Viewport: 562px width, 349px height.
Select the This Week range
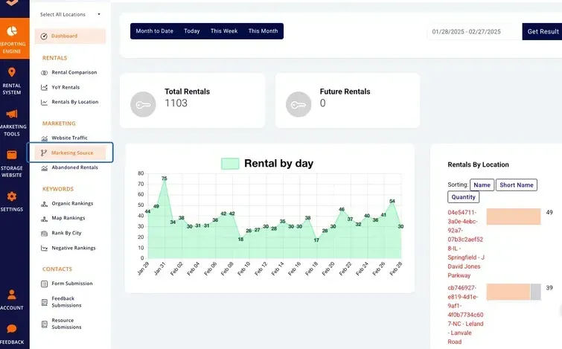(224, 31)
